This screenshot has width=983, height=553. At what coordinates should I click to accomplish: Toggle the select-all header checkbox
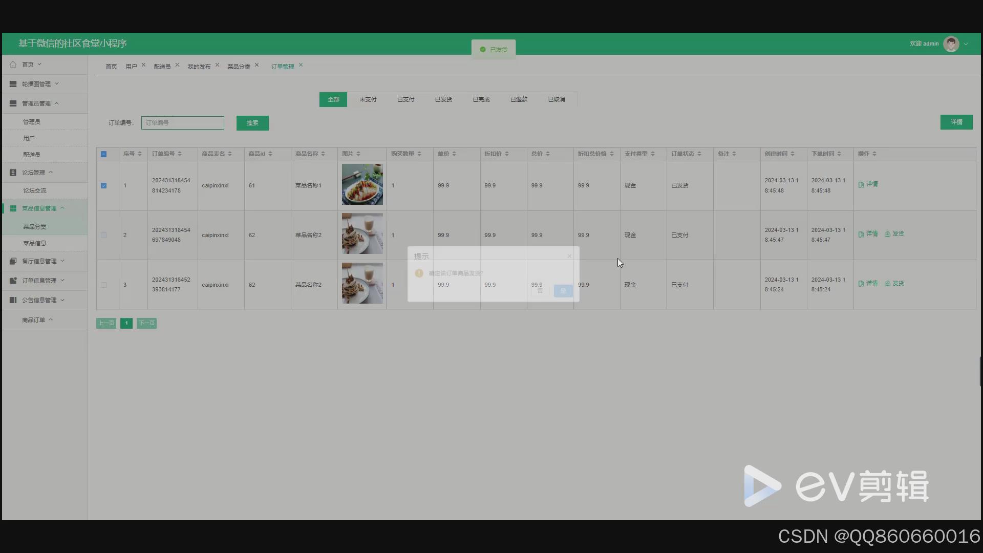coord(104,154)
